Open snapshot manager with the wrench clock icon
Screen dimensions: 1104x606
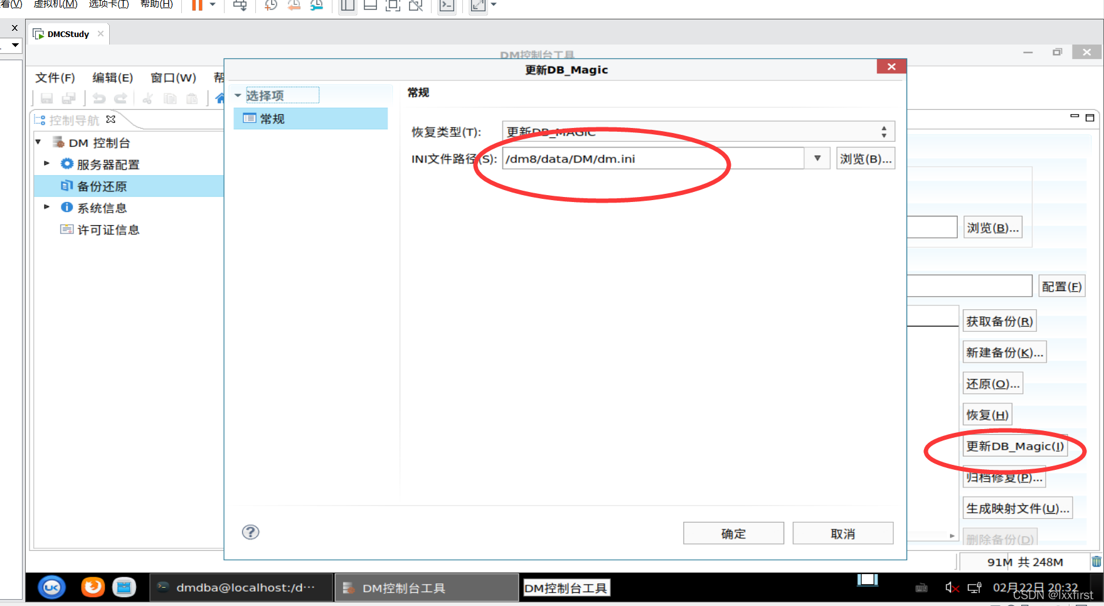point(317,6)
